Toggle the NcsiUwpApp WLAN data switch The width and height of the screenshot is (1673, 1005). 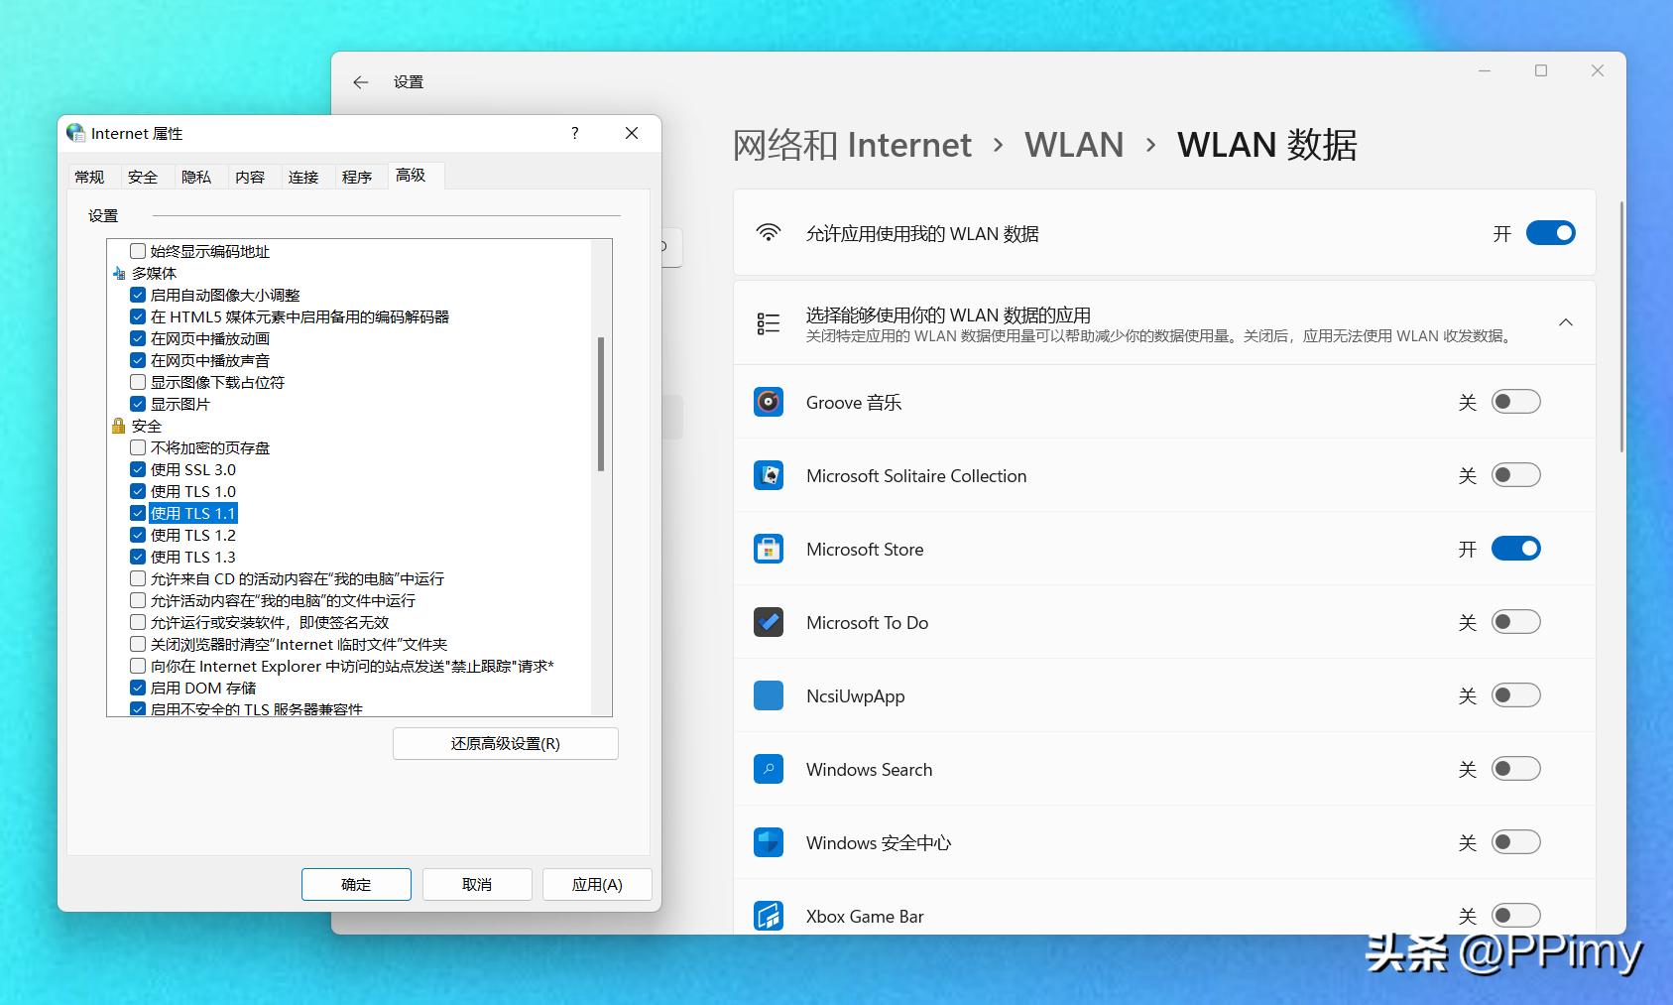click(x=1516, y=695)
